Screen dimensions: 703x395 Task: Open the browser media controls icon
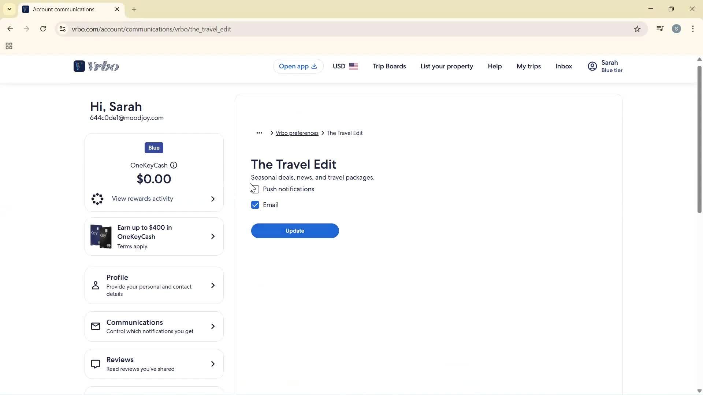(660, 29)
